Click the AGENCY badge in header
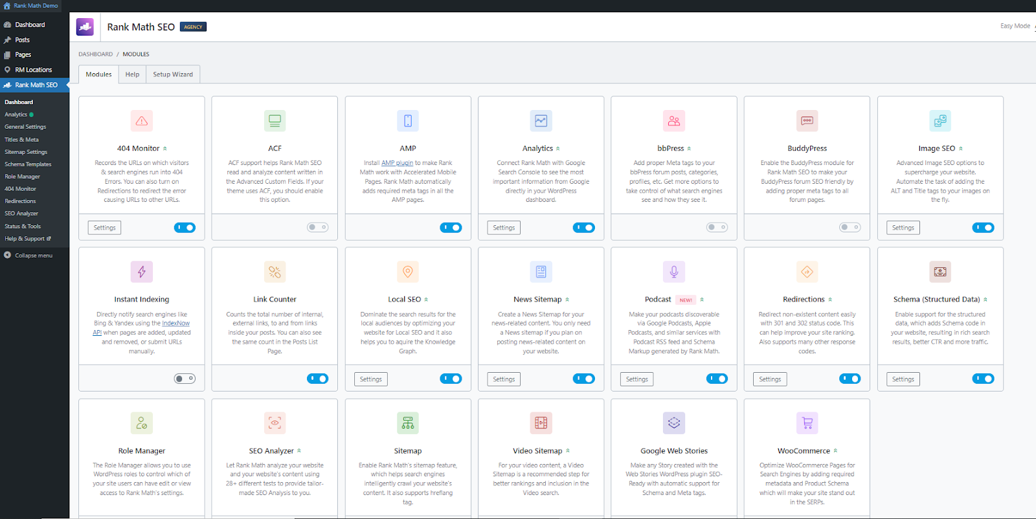Viewport: 1036px width, 519px height. 193,27
